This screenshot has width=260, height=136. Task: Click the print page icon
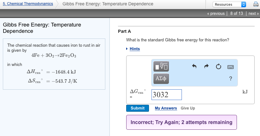[256, 4]
